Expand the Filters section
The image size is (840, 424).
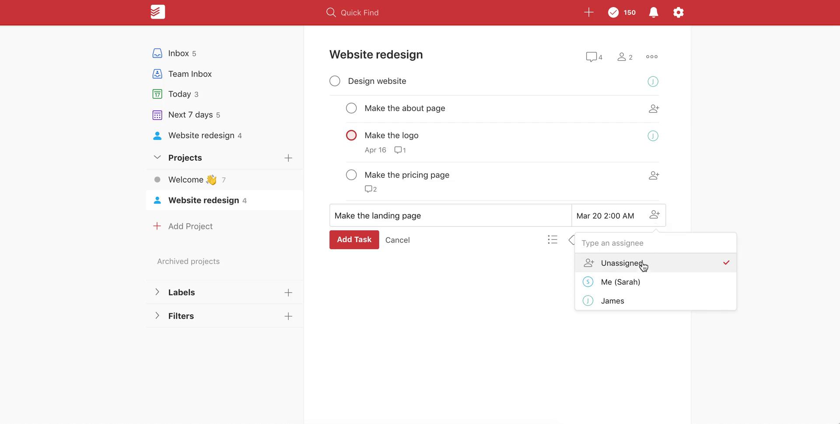tap(157, 316)
